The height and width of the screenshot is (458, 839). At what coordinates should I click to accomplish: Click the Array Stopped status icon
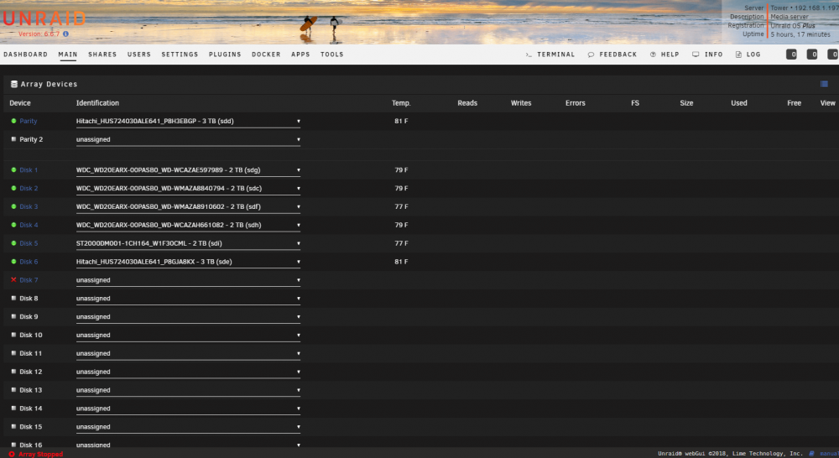pos(12,455)
